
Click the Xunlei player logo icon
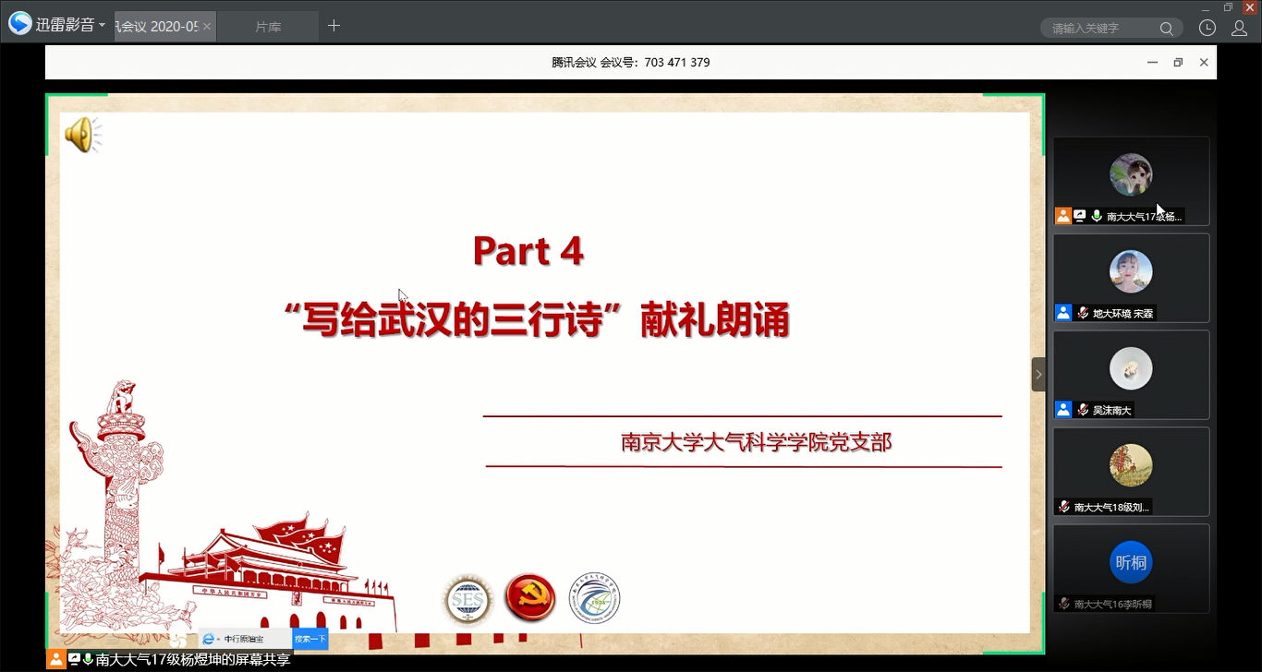point(20,25)
